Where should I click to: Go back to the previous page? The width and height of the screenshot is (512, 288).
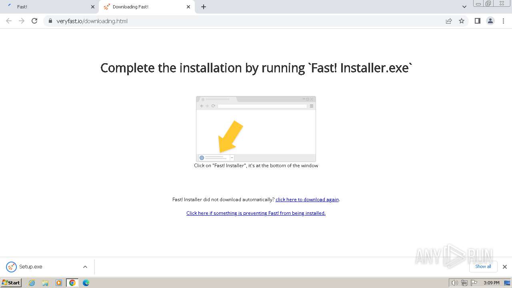pyautogui.click(x=9, y=21)
